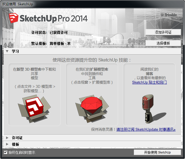Click the 添加许可证 button
Screen dimensions: 185x159
tap(163, 32)
